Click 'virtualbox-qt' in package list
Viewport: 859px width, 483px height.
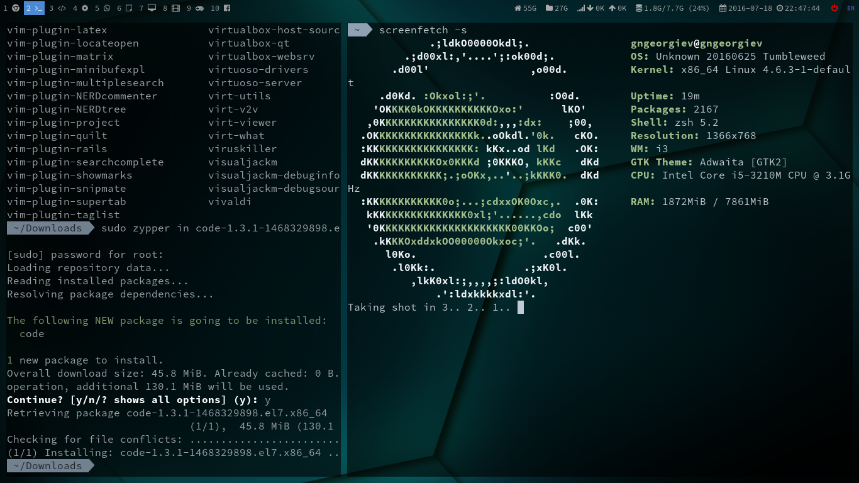[249, 43]
